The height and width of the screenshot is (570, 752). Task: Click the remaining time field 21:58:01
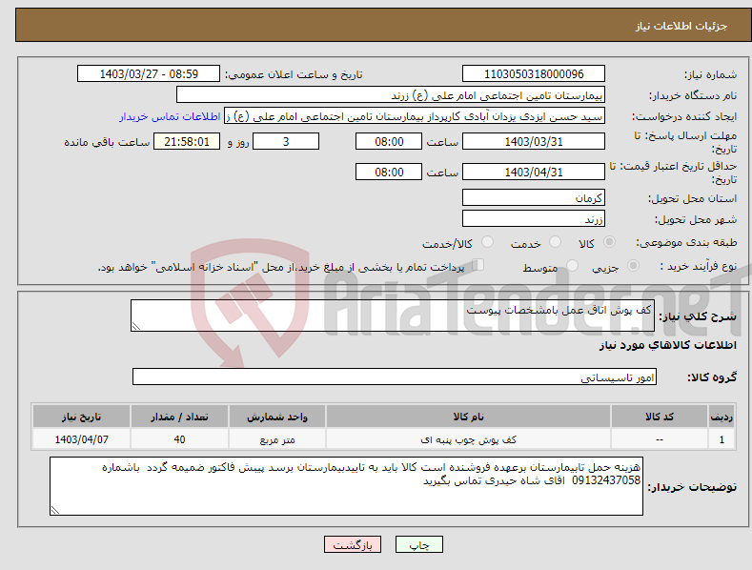coord(187,141)
